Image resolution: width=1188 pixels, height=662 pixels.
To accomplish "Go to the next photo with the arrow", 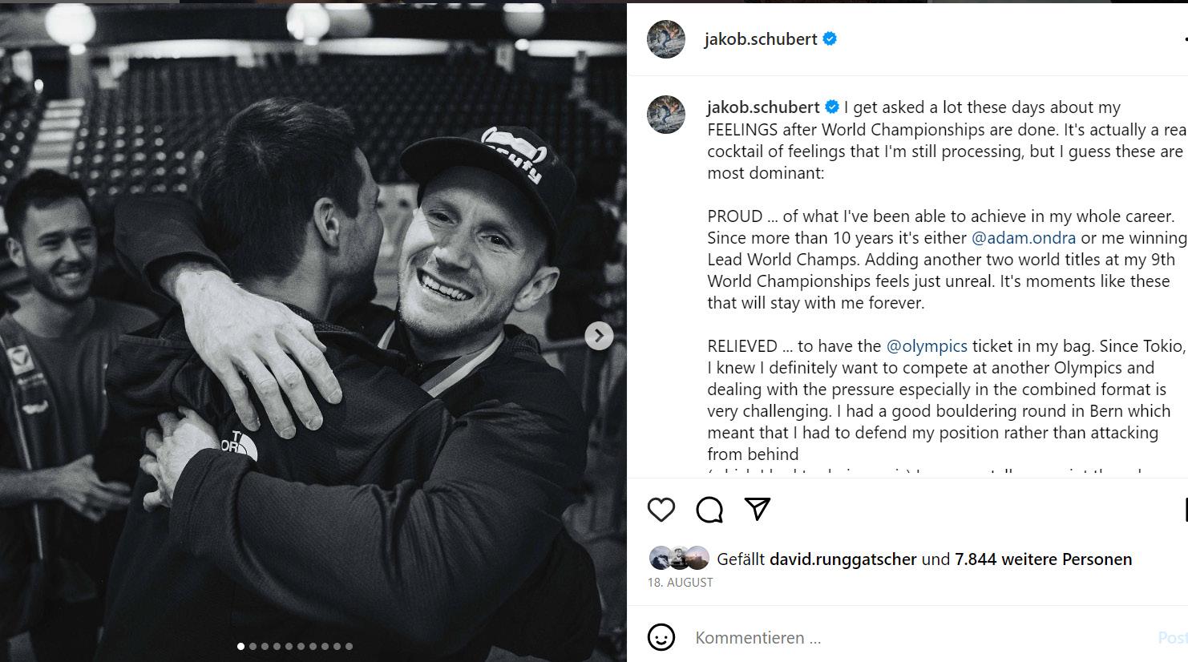I will [x=599, y=336].
